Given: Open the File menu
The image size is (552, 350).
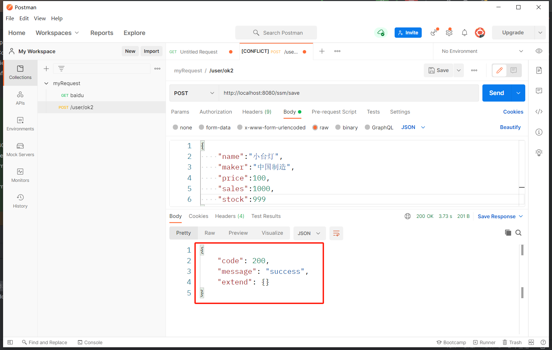Looking at the screenshot, I should click(10, 19).
